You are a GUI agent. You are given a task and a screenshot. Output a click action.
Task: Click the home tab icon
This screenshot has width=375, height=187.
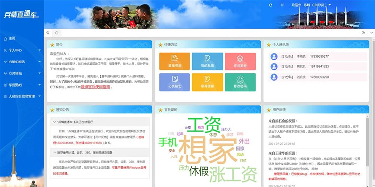click(57, 33)
